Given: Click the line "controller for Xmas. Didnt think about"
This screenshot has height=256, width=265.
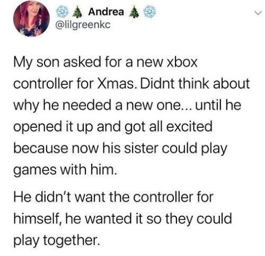Looking at the screenshot, I should coord(131,84).
